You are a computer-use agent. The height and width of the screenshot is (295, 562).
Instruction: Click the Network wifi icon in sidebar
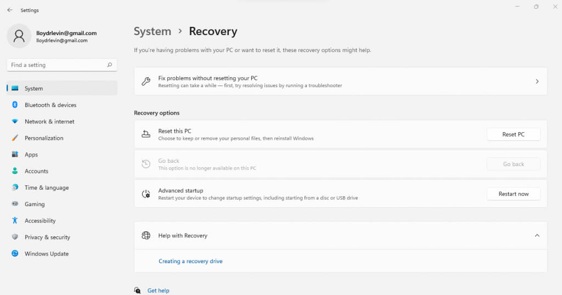click(15, 121)
